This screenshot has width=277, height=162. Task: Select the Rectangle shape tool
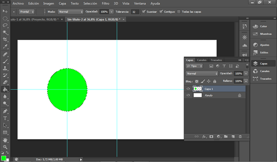point(5,132)
